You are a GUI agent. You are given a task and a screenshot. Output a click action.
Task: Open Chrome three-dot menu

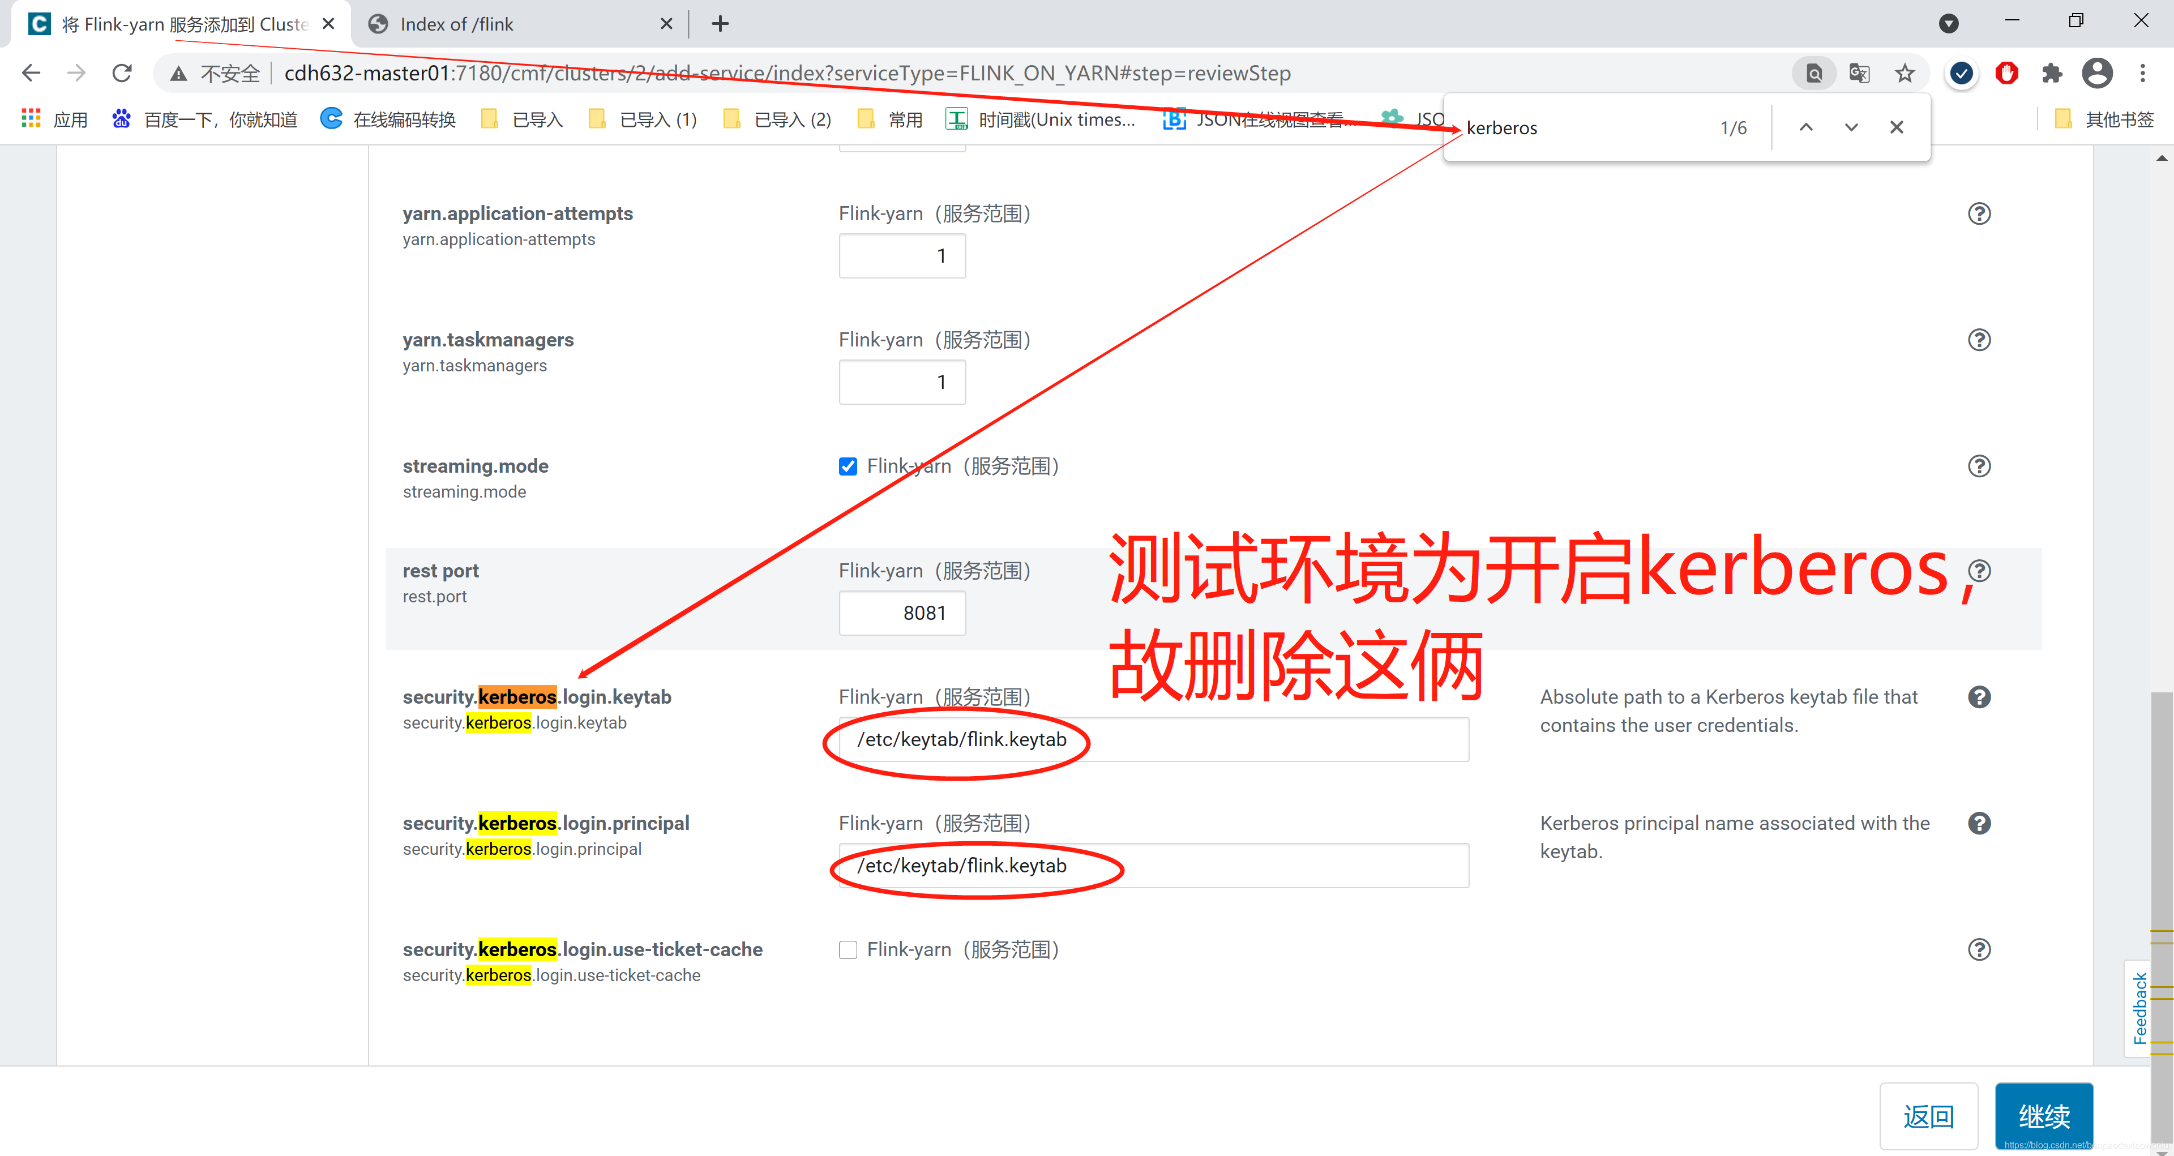(2142, 74)
